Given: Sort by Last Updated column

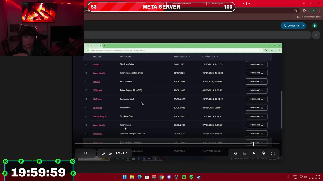Looking at the screenshot, I should 210,57.
